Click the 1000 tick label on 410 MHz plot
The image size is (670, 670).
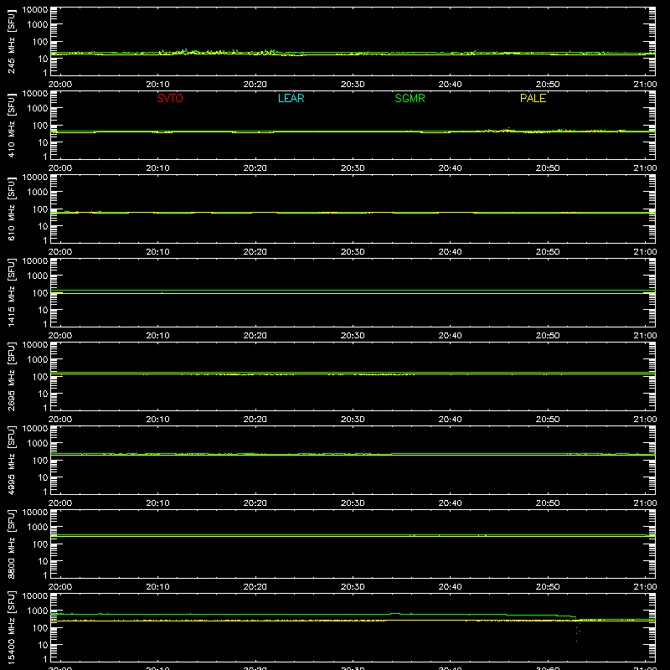pos(37,109)
